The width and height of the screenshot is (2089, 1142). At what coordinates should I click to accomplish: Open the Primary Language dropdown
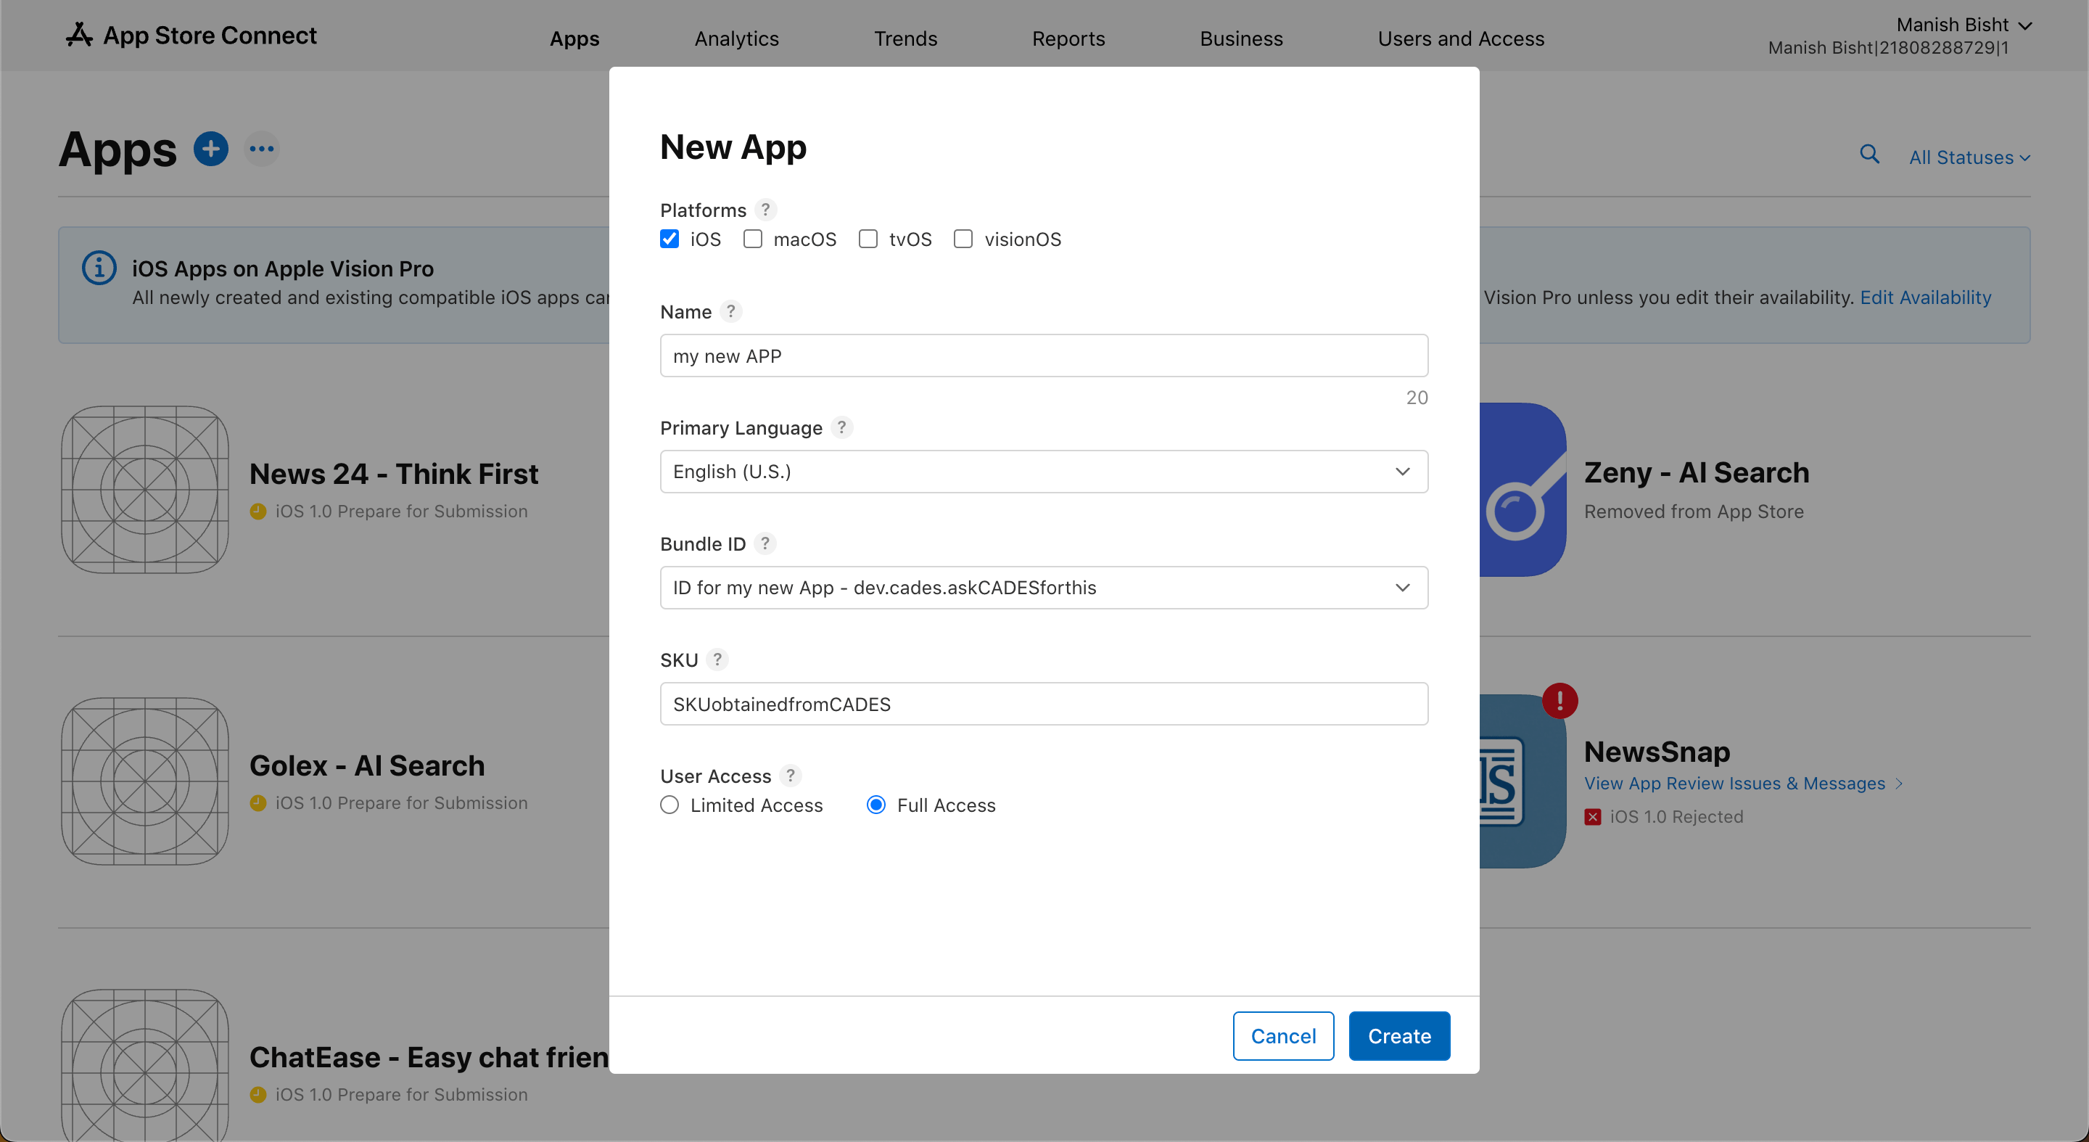[x=1044, y=471]
